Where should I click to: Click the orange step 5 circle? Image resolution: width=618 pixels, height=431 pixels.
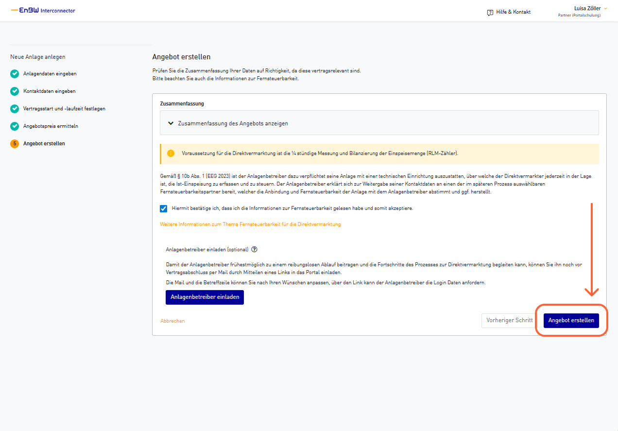15,144
